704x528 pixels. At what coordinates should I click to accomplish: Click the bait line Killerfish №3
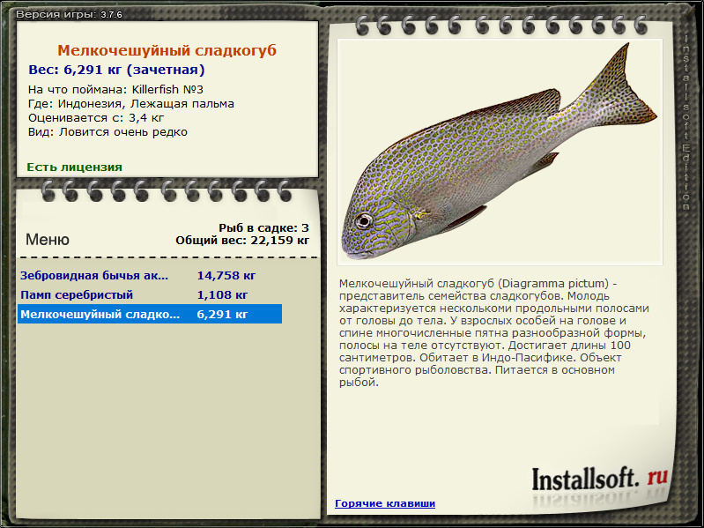tap(167, 89)
